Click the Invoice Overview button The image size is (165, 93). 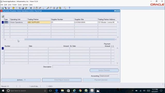point(104,70)
